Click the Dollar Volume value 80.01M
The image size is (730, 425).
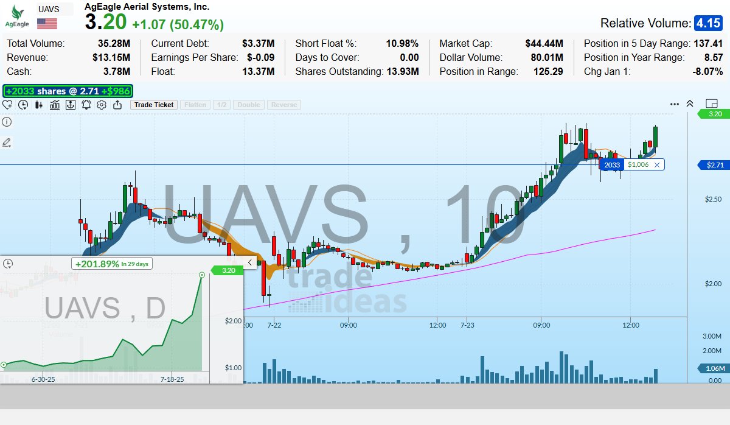click(x=547, y=57)
